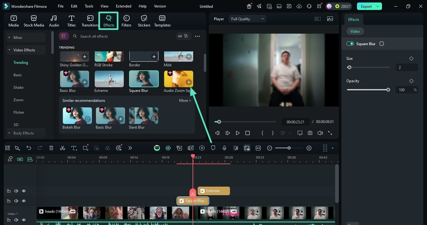Image resolution: width=427 pixels, height=225 pixels.
Task: Click the cloud upload icon in title bar
Action: pos(299,6)
